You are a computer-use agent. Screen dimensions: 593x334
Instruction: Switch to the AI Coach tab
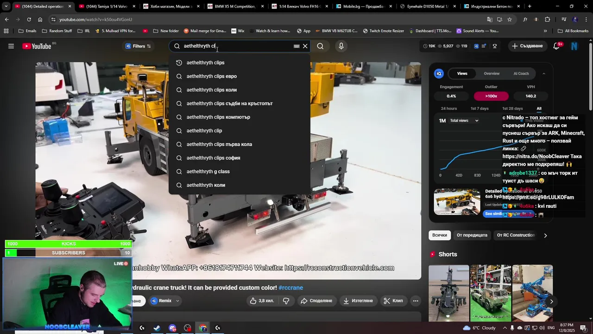pyautogui.click(x=521, y=73)
